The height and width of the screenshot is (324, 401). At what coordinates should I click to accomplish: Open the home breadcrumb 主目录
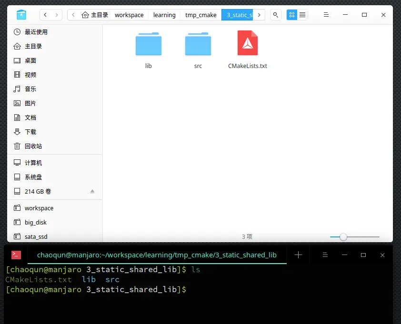(95, 15)
